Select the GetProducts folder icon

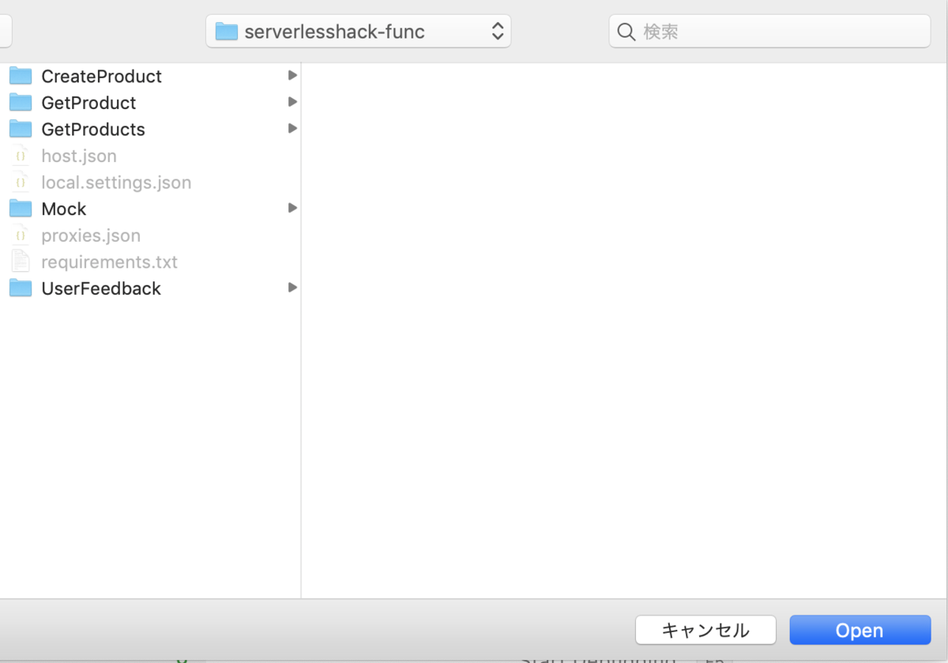coord(21,129)
